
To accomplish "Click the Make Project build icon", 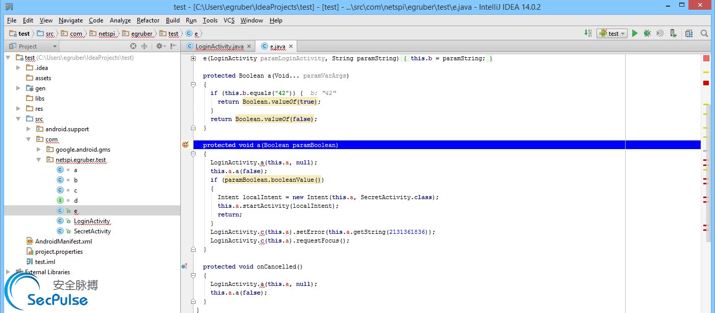I will pyautogui.click(x=588, y=33).
